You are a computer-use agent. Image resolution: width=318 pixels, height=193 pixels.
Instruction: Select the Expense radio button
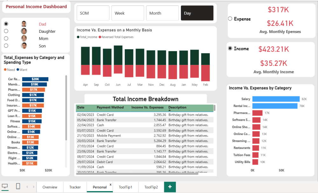pyautogui.click(x=230, y=19)
